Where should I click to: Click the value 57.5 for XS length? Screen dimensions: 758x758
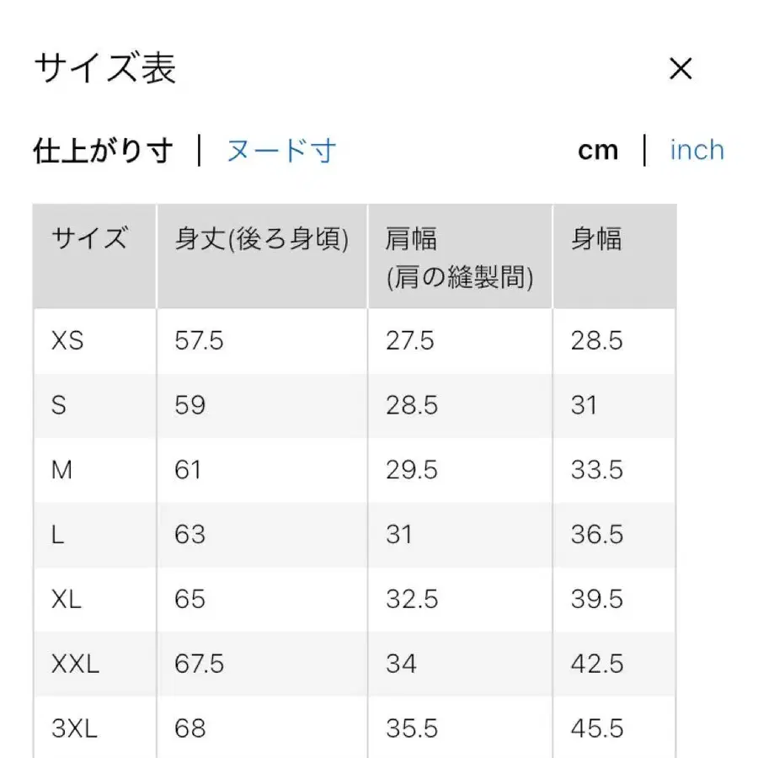[200, 341]
